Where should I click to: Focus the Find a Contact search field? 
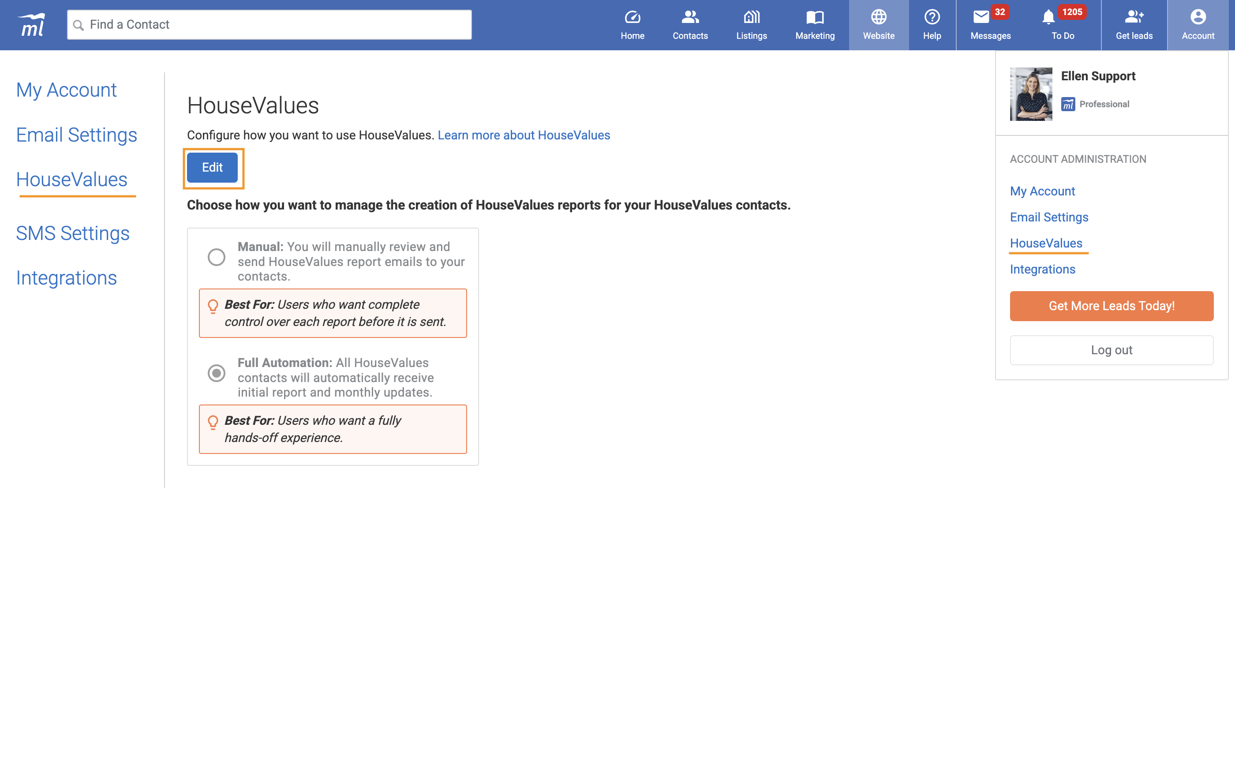point(269,25)
